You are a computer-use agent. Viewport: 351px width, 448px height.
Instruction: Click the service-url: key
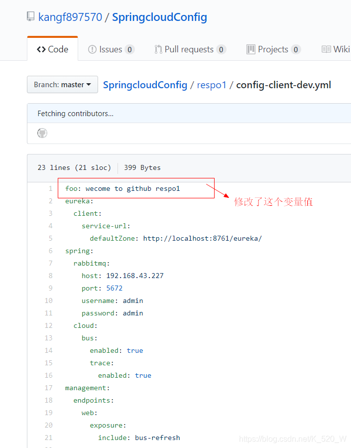tap(106, 226)
